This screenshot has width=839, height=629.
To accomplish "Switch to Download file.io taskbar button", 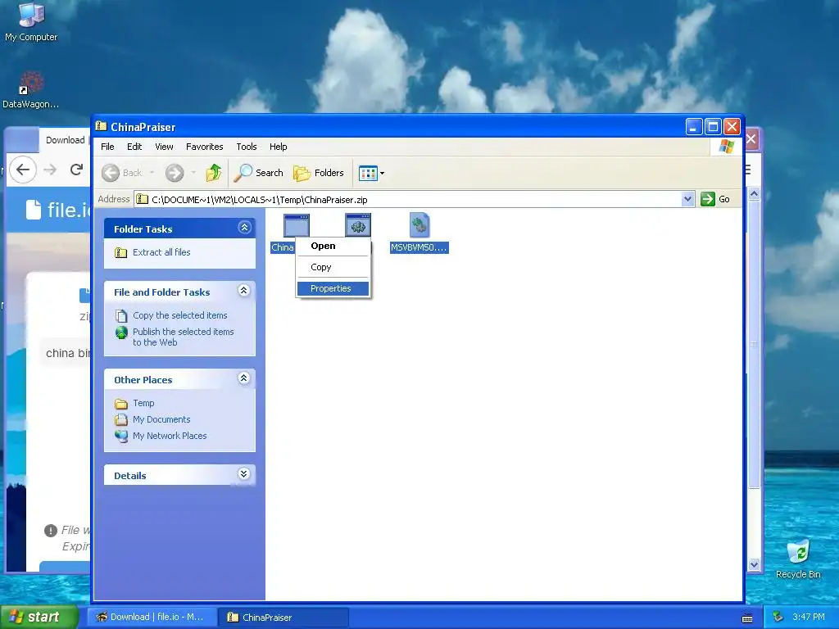I will point(151,618).
